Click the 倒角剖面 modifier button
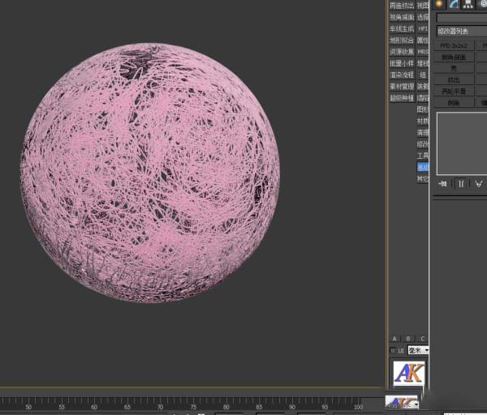The height and width of the screenshot is (415, 487). [454, 57]
